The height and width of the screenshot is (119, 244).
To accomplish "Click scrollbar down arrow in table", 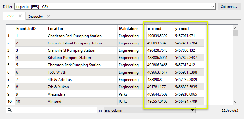I will [235, 102].
